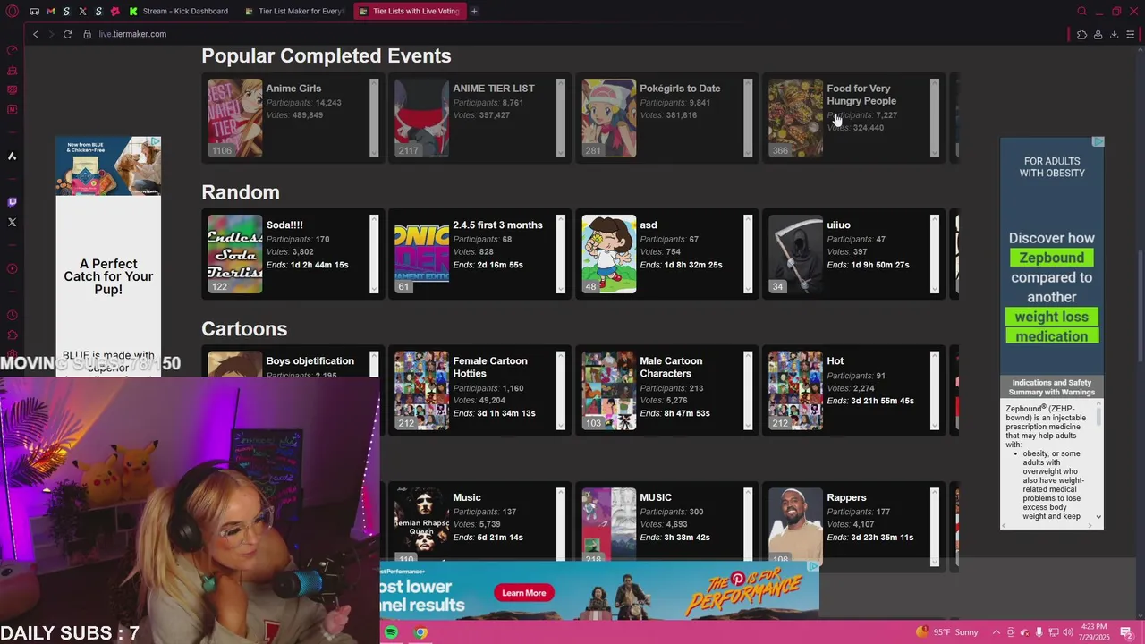1145x644 pixels.
Task: Click the Learn More ad button
Action: tap(523, 593)
